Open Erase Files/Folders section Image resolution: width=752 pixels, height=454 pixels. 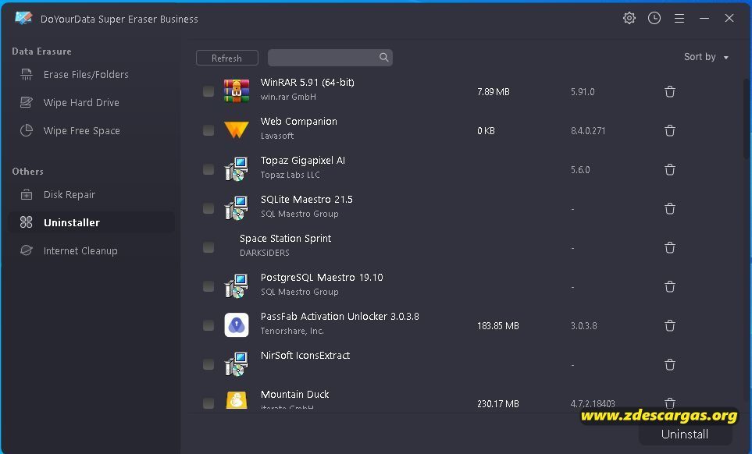click(91, 75)
